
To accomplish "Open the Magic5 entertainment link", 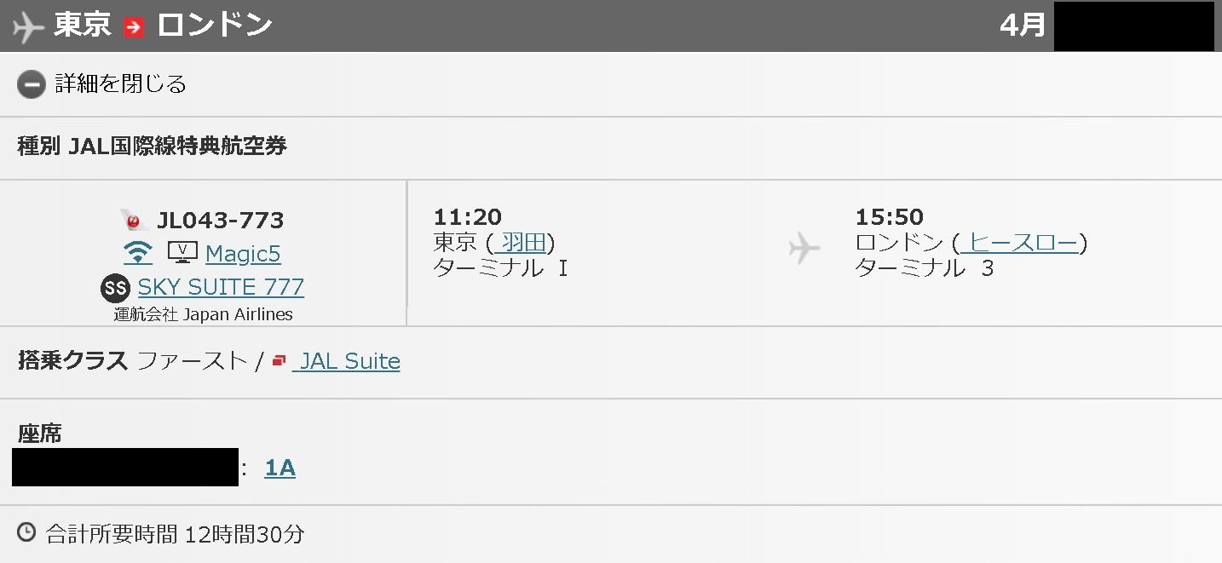I will pyautogui.click(x=243, y=254).
